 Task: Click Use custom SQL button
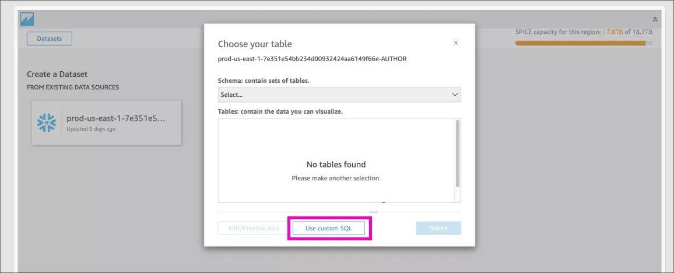click(329, 228)
